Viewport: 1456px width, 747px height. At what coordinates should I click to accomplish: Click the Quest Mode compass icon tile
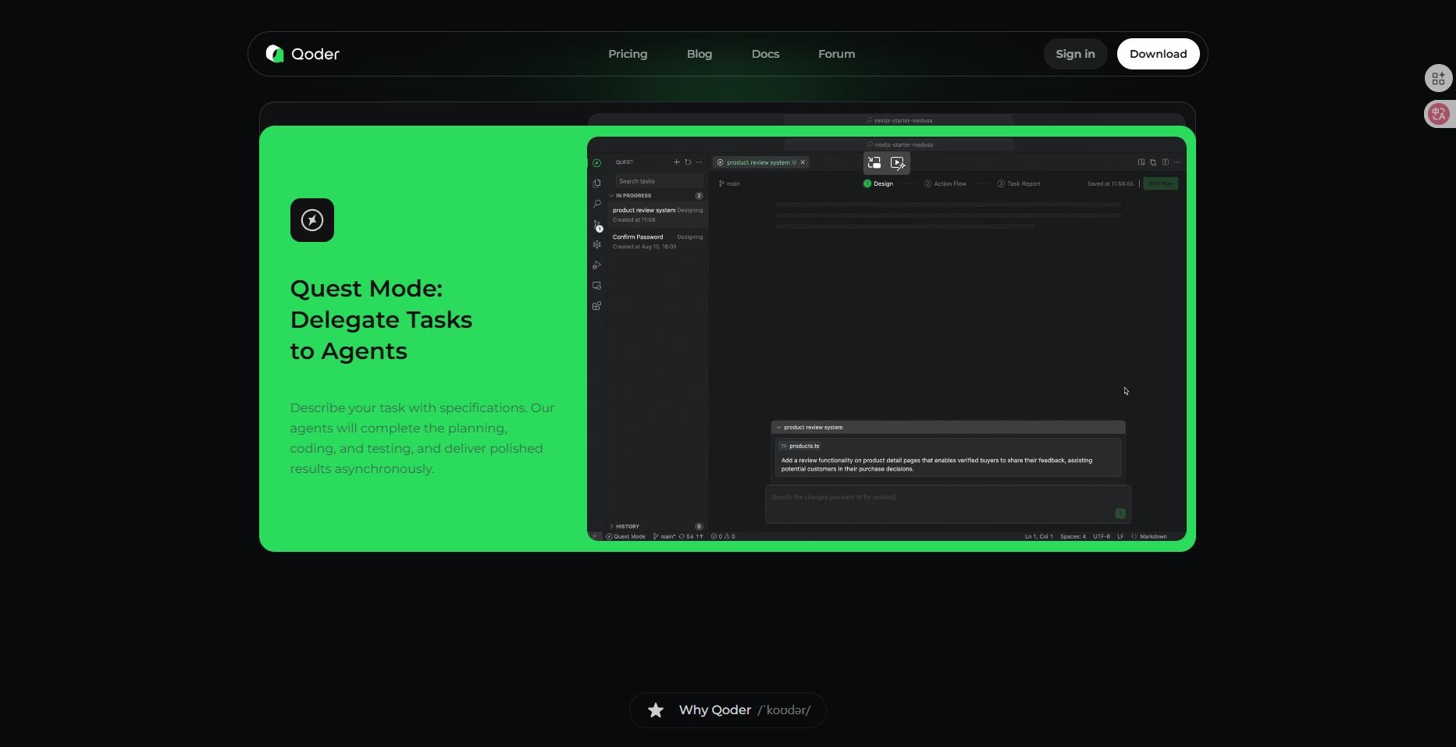point(312,220)
